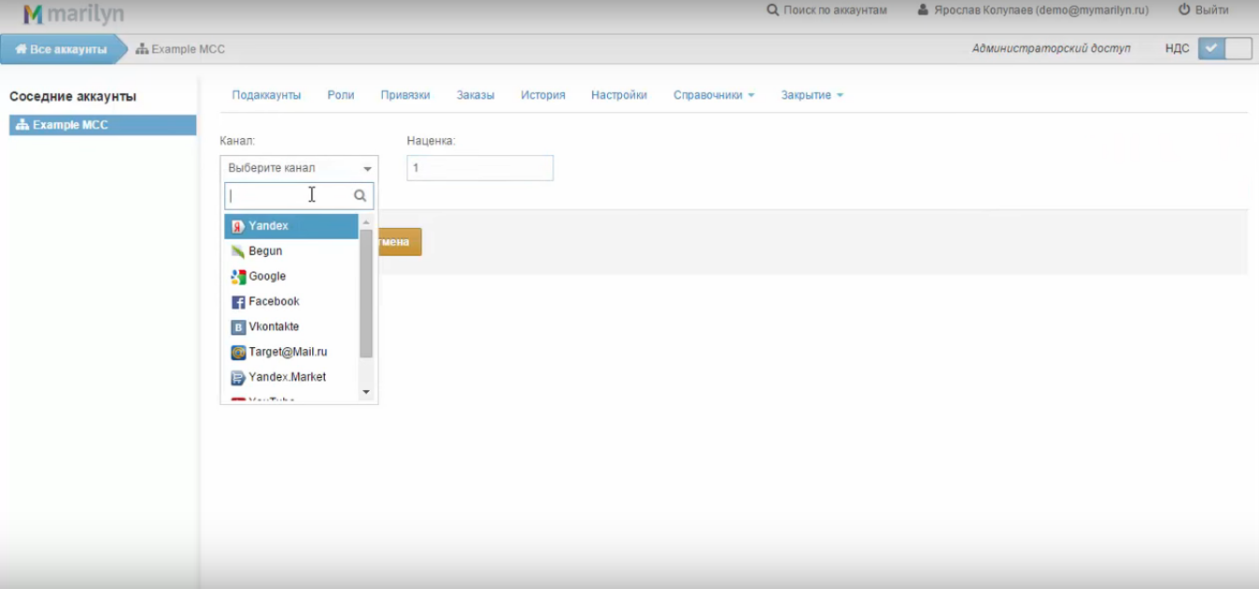Click the Yandex channel icon
Screen dimensions: 1259x589
(238, 227)
